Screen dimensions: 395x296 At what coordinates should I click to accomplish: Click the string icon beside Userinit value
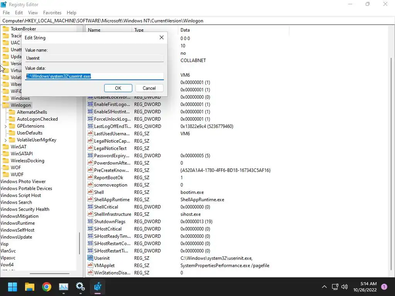(90, 258)
